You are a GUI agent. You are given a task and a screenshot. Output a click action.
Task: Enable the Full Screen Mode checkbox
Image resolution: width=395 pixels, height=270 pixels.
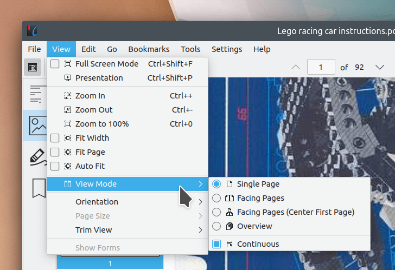point(55,64)
